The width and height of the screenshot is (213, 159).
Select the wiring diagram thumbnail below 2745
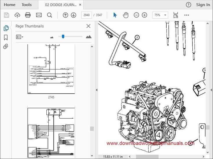[x=51, y=133]
